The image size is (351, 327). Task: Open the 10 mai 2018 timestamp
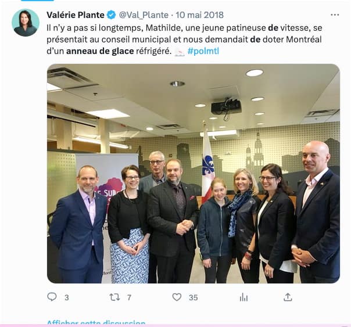click(x=199, y=15)
